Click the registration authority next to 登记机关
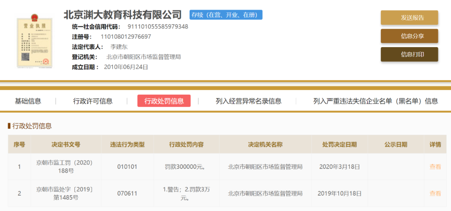Image resolution: width=451 pixels, height=211 pixels. point(144,57)
